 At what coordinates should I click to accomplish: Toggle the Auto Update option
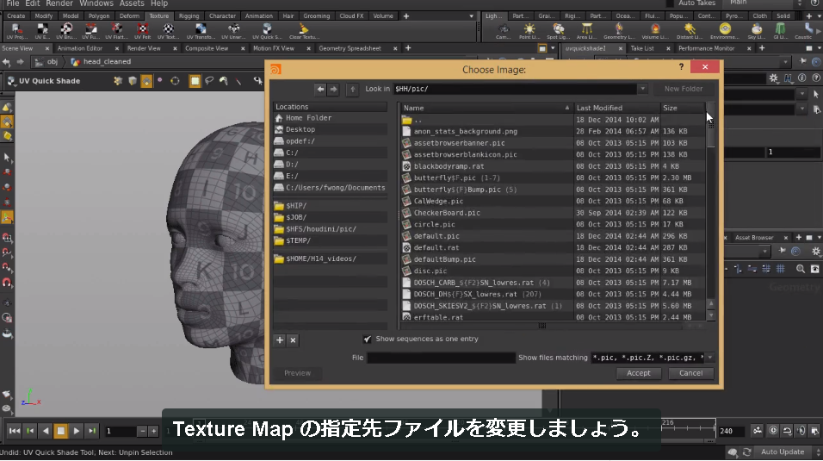click(782, 452)
